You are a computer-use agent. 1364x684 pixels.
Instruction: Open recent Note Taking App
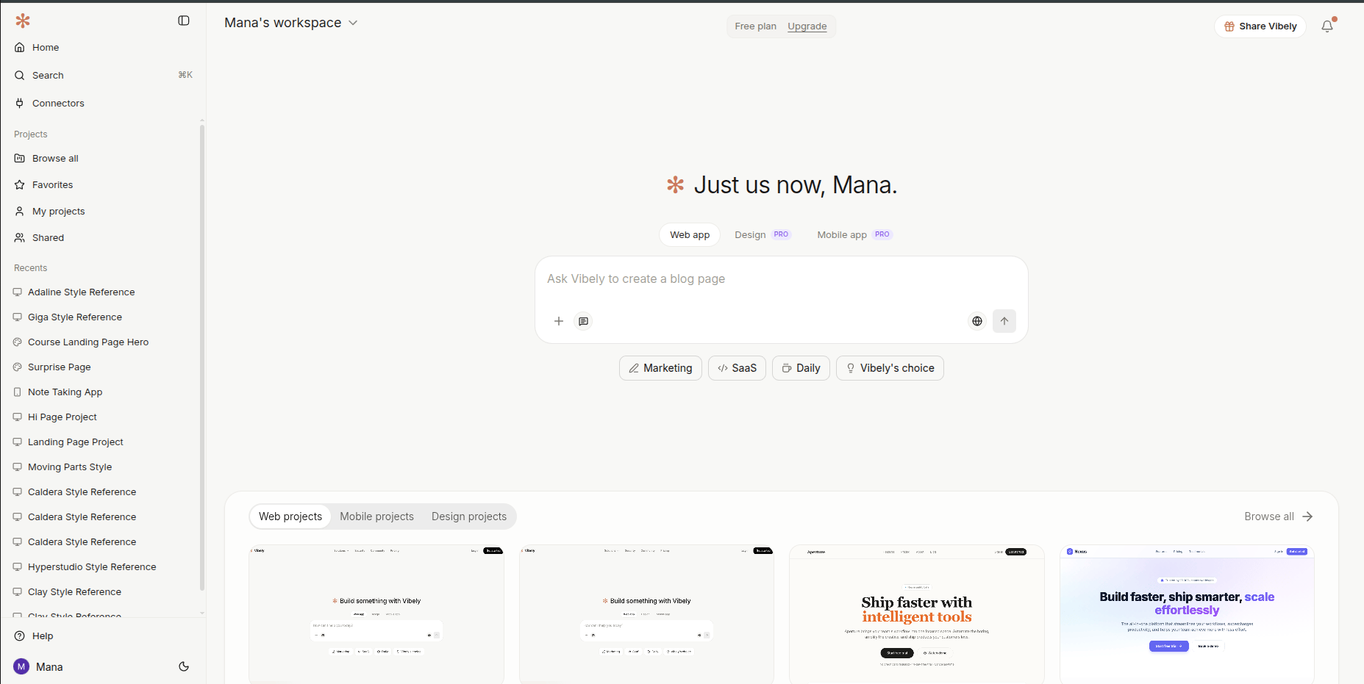coord(103,392)
